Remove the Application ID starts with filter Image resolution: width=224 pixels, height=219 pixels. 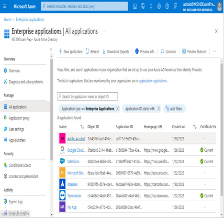(158, 109)
